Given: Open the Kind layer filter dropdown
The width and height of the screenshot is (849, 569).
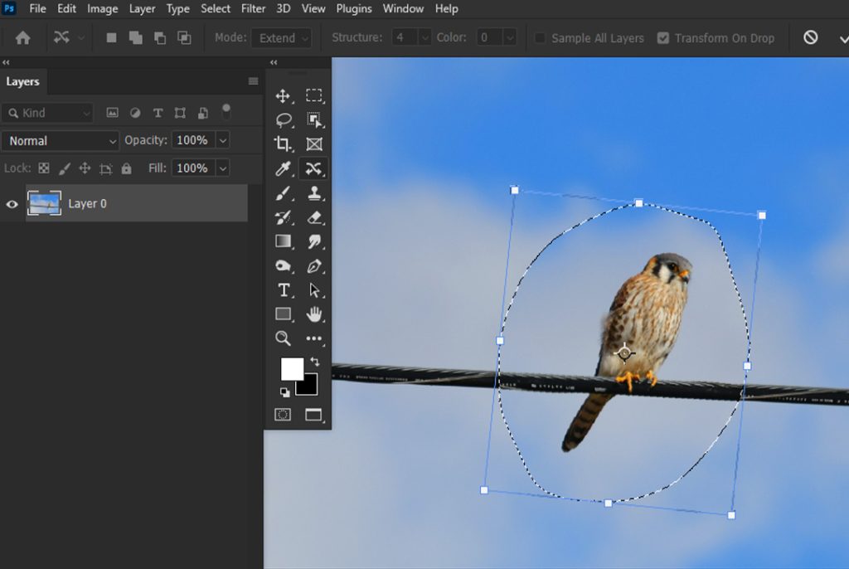Looking at the screenshot, I should pyautogui.click(x=47, y=113).
